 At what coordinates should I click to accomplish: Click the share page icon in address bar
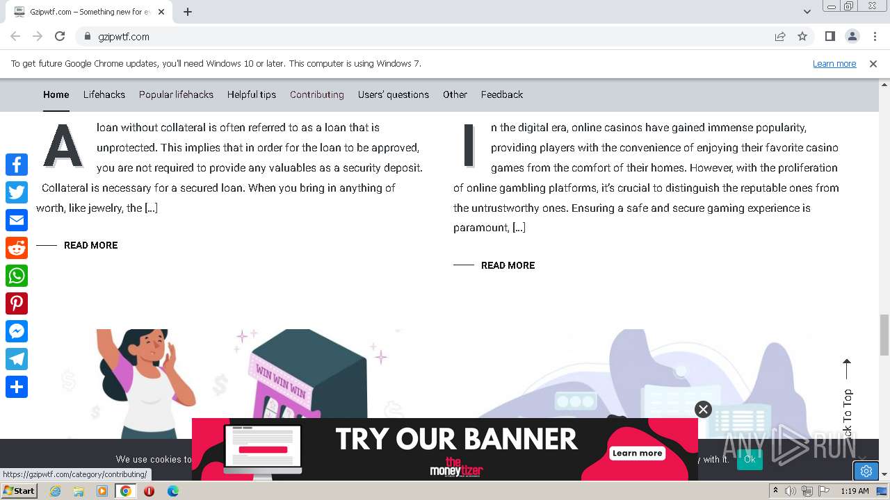point(780,36)
